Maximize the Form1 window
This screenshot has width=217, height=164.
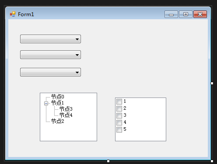[x=185, y=14]
